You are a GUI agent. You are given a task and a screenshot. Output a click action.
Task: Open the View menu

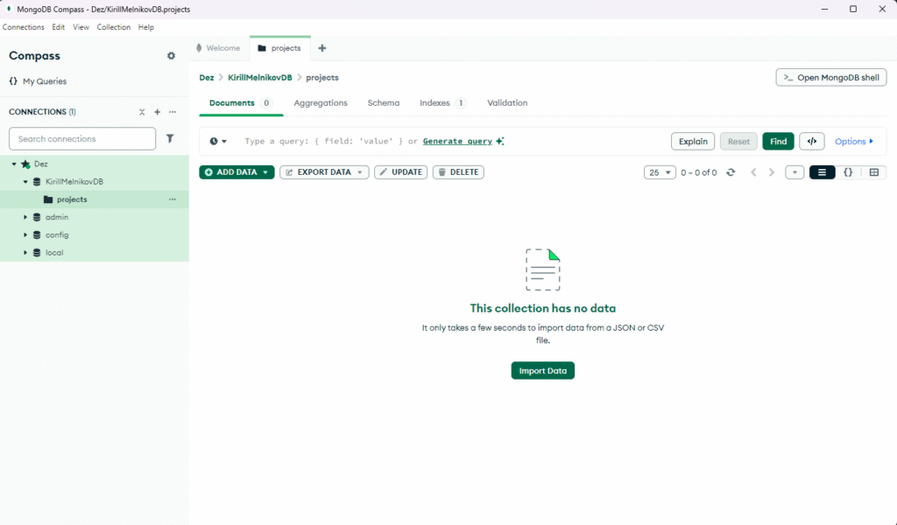81,27
